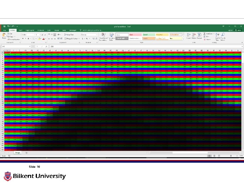Increase font size with the larger A icon

pos(42,35)
